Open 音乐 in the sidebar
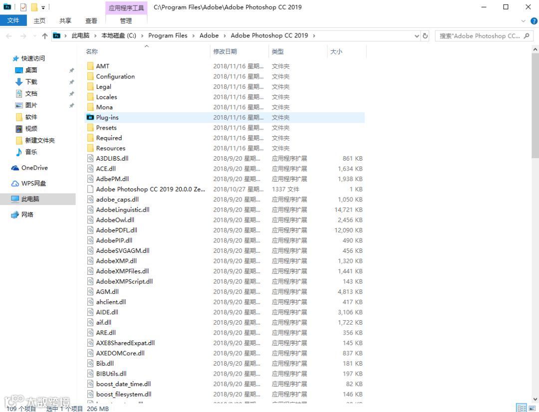Screen dimensions: 539x412 (x=31, y=152)
